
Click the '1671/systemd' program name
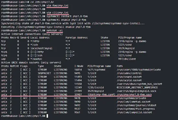(96, 70)
